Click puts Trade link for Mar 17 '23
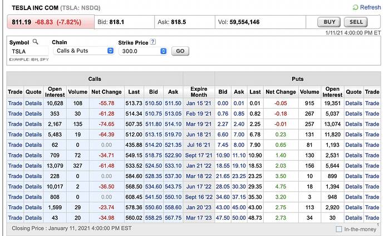 click(x=372, y=218)
